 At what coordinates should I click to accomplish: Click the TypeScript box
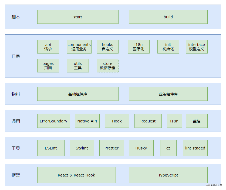[168, 175]
